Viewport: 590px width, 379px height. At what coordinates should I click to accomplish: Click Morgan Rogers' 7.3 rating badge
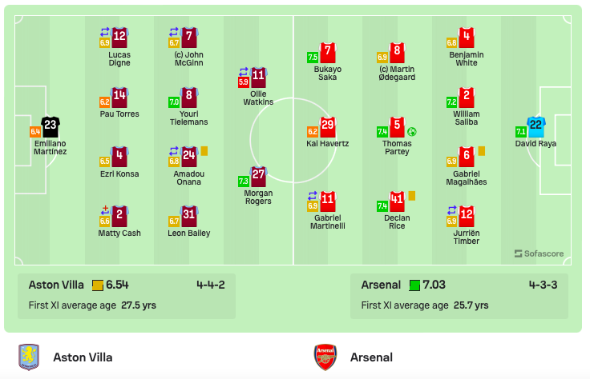coord(244,182)
